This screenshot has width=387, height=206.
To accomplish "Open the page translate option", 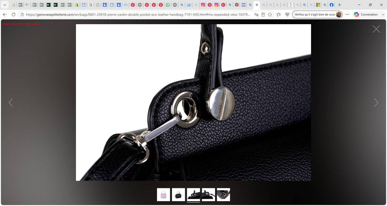I will (257, 15).
